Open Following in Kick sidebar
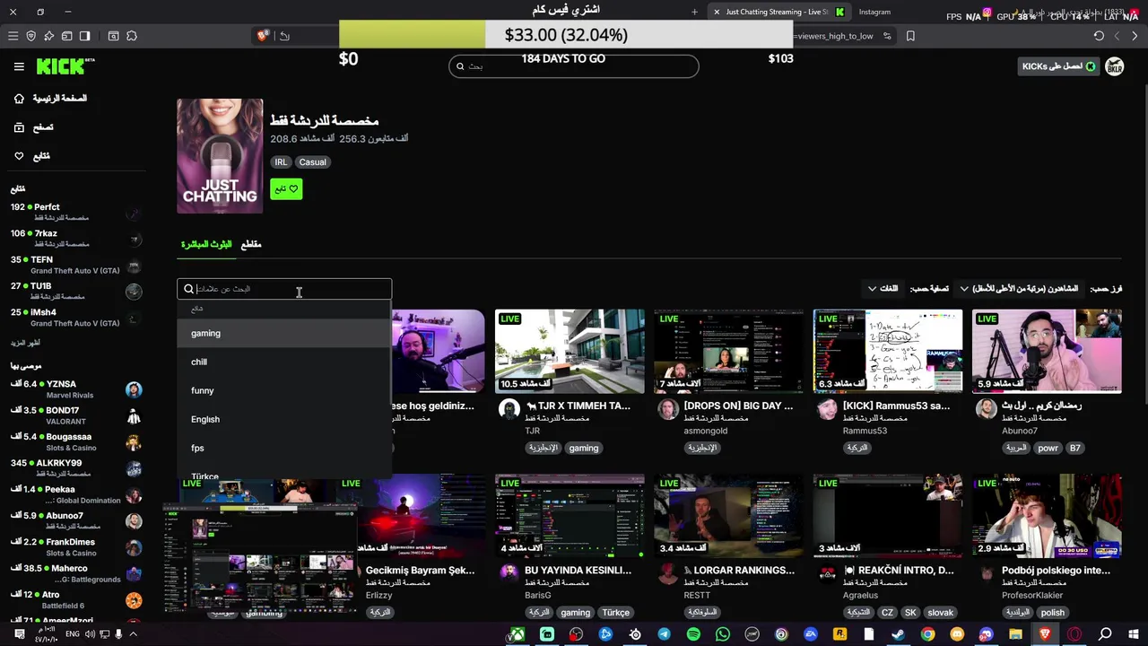The image size is (1148, 646). click(31, 156)
